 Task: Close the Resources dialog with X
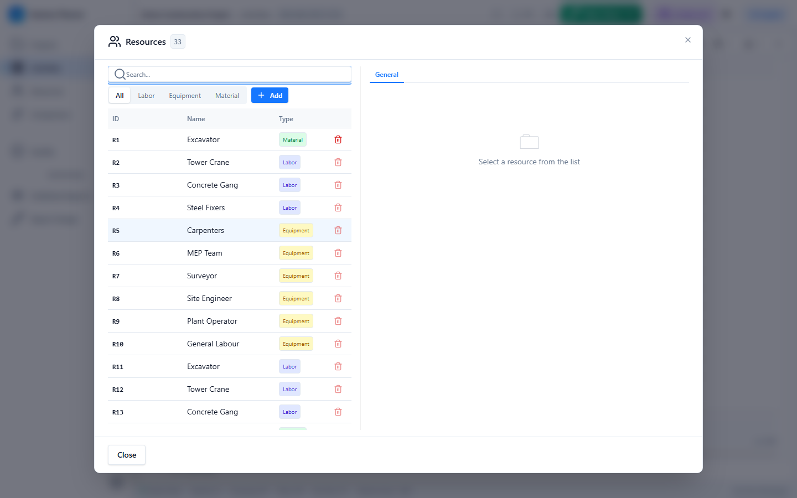click(x=688, y=40)
